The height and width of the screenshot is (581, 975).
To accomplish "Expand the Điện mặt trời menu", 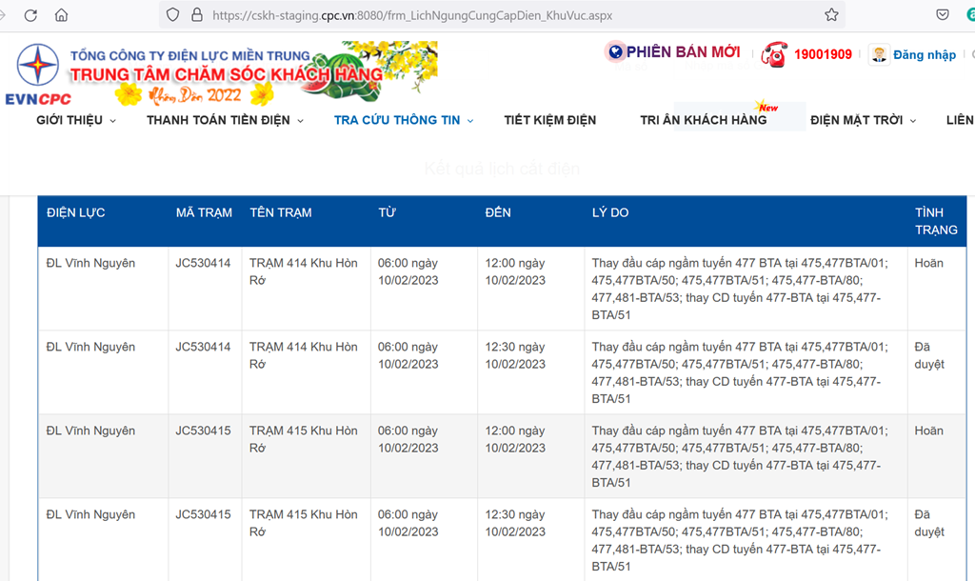I will pos(863,120).
